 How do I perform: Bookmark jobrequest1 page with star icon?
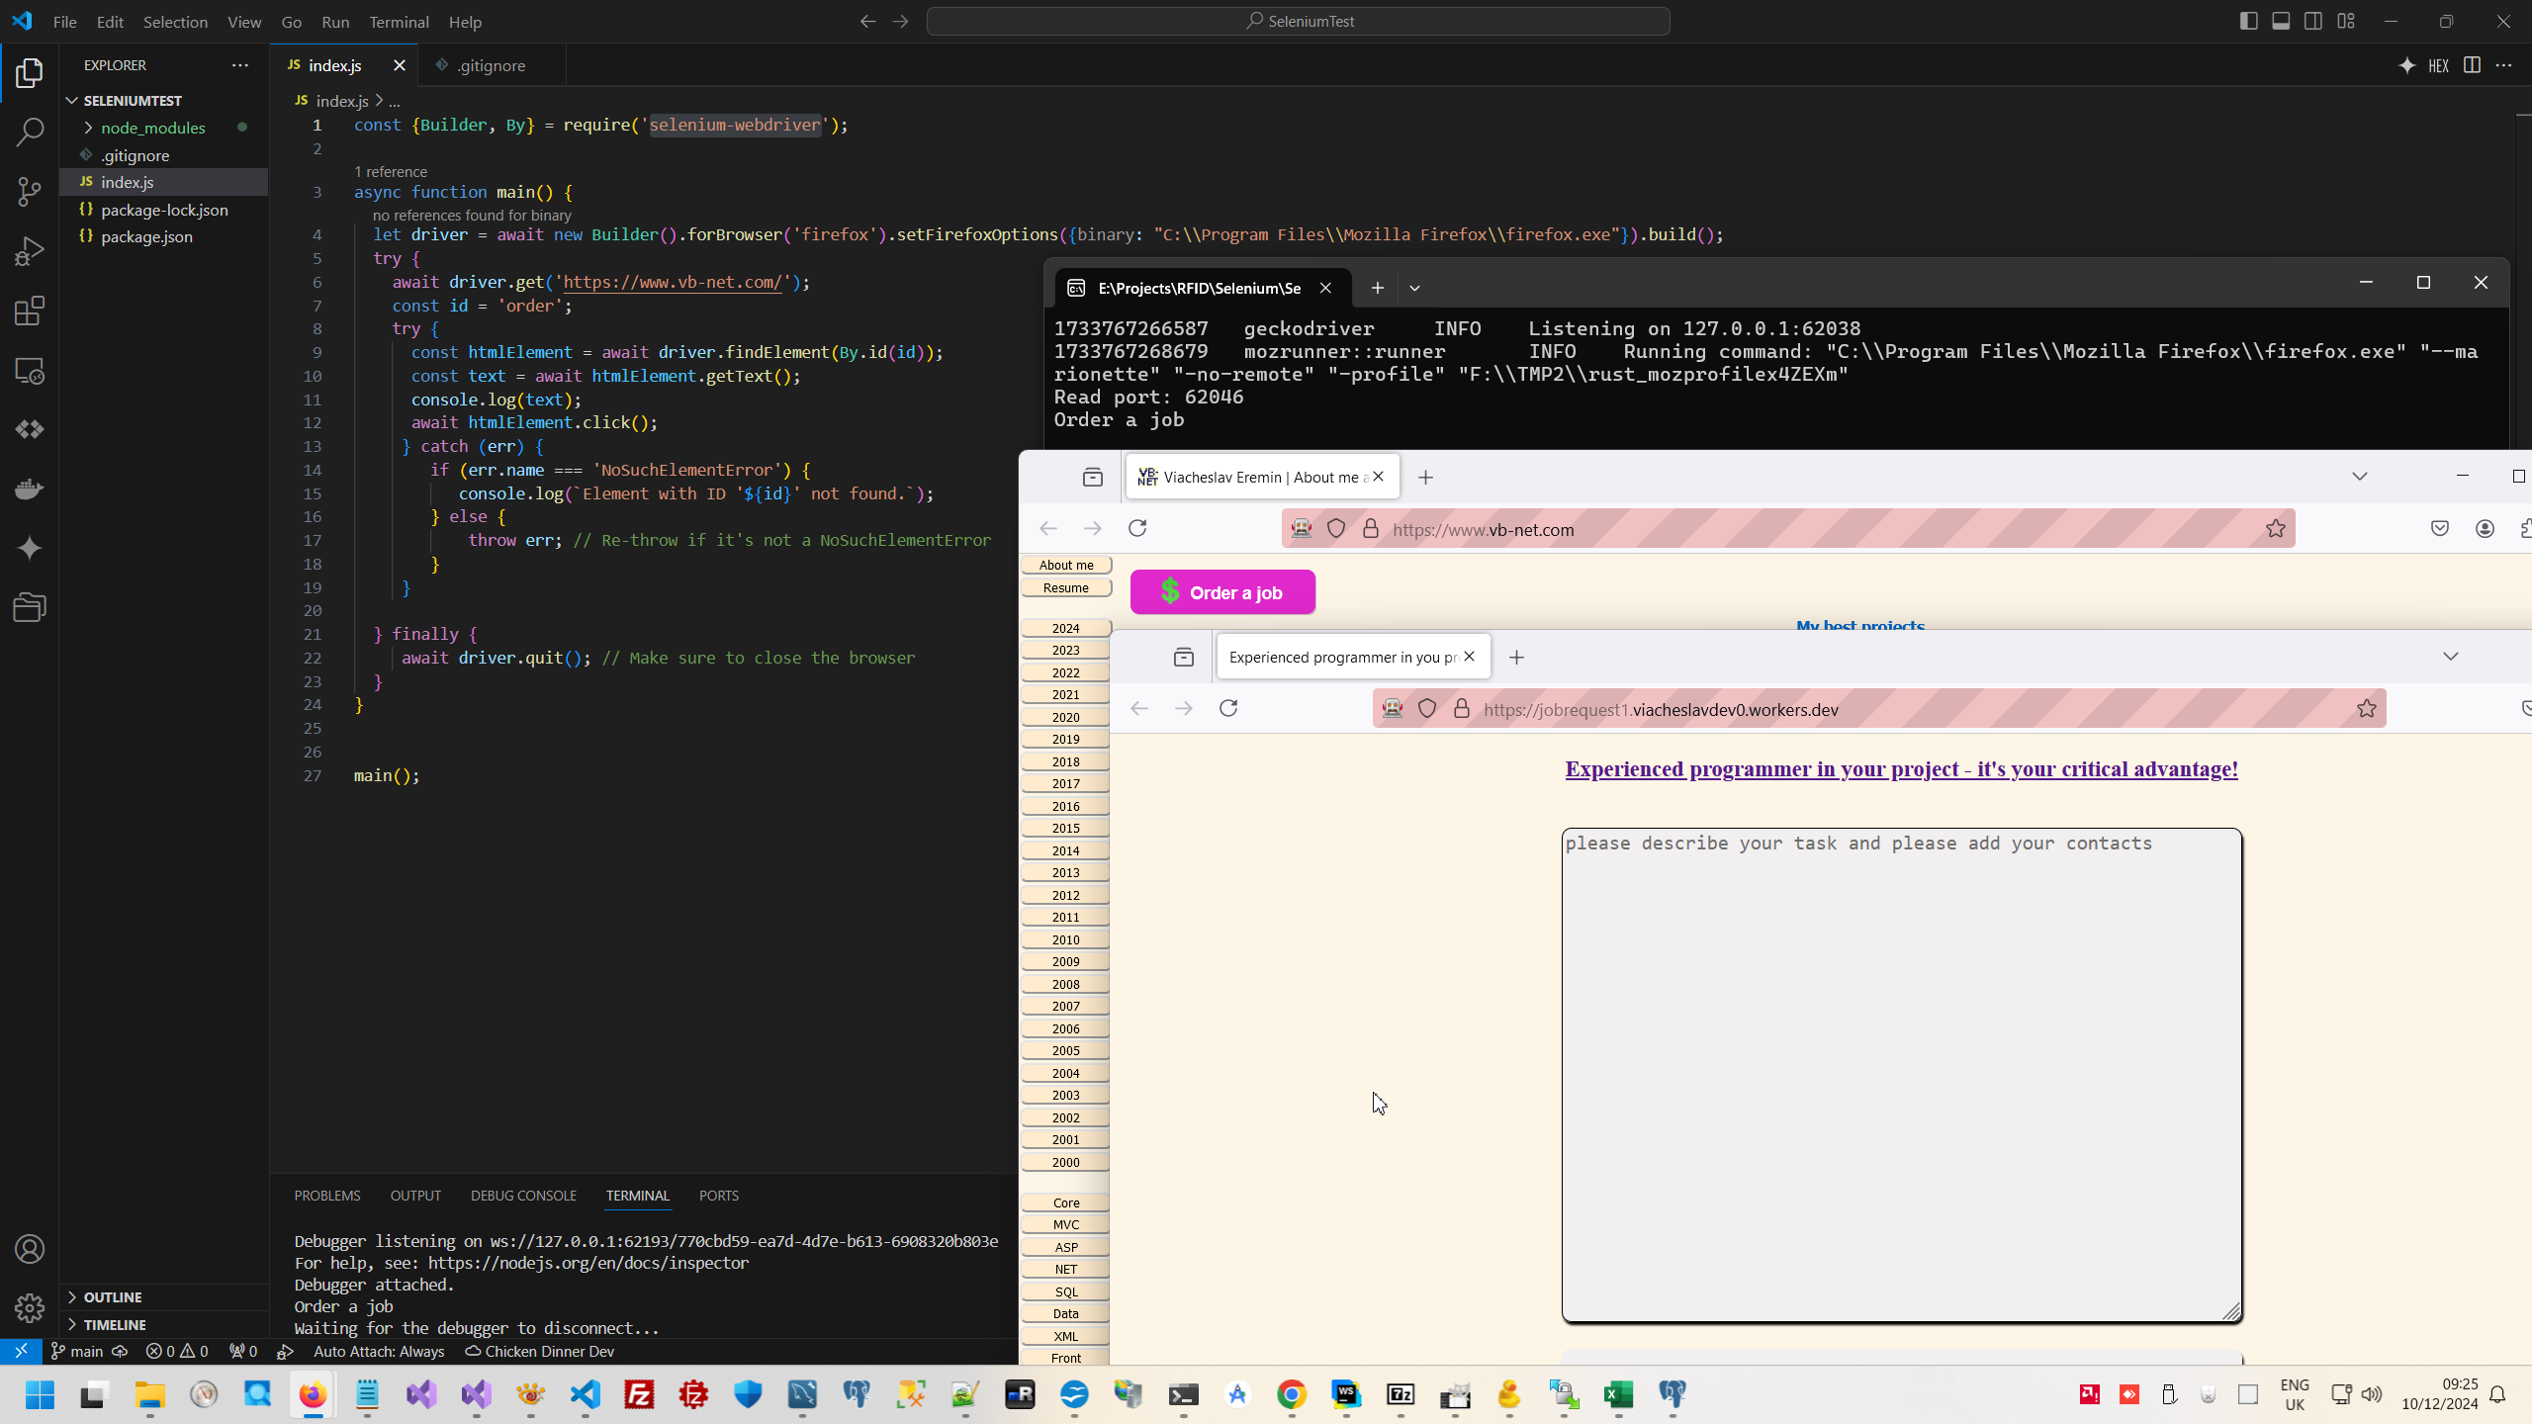pyautogui.click(x=2366, y=708)
